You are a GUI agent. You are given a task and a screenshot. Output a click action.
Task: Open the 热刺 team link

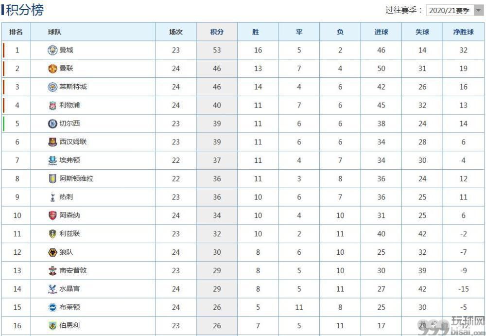pos(66,197)
